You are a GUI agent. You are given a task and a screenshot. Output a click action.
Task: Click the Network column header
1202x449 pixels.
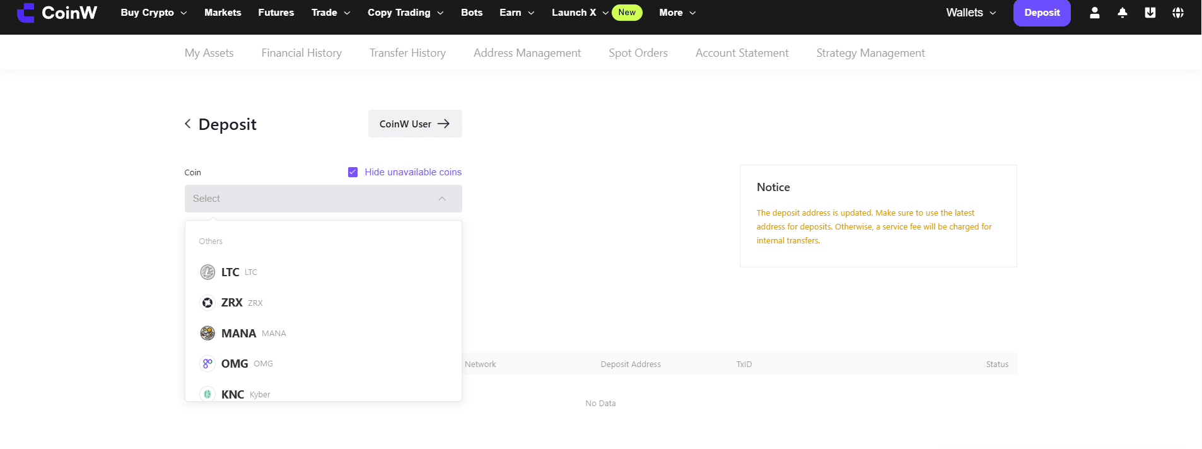[x=481, y=364]
